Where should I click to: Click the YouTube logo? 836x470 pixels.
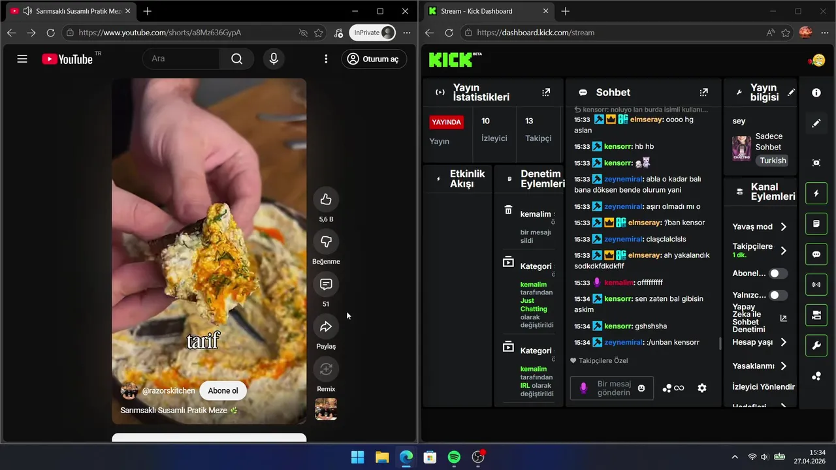[x=67, y=59]
